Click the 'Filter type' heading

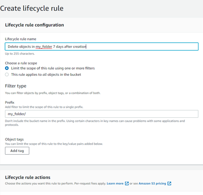pyautogui.click(x=16, y=86)
